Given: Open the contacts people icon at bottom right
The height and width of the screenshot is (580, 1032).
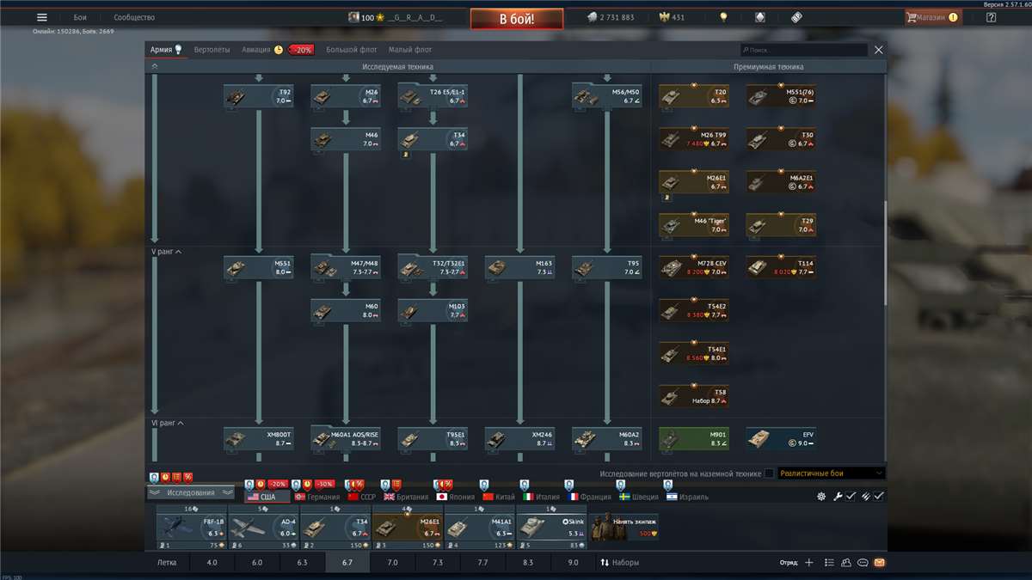Looking at the screenshot, I should (846, 563).
